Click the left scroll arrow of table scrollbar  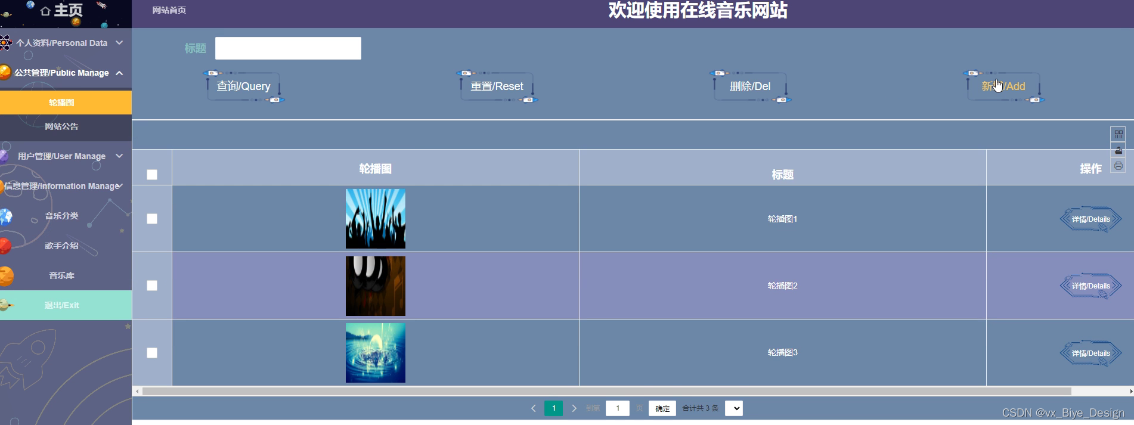[x=138, y=392]
